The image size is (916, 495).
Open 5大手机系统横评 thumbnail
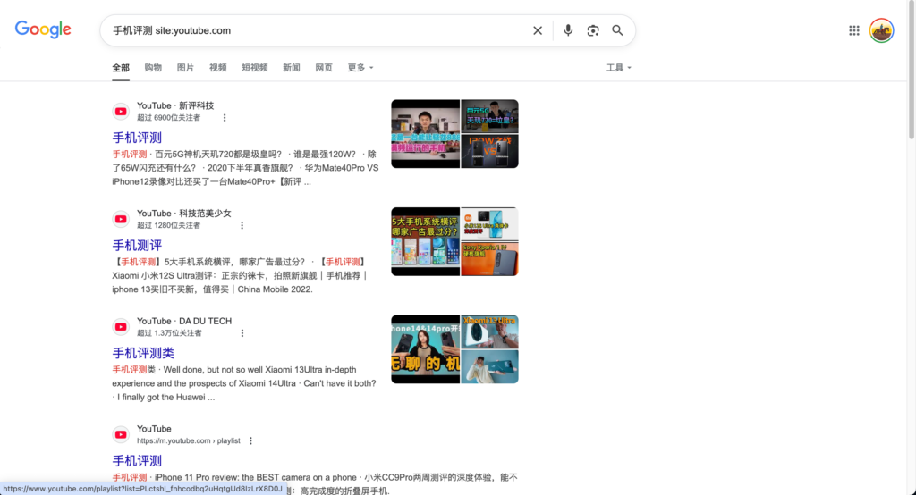point(425,241)
